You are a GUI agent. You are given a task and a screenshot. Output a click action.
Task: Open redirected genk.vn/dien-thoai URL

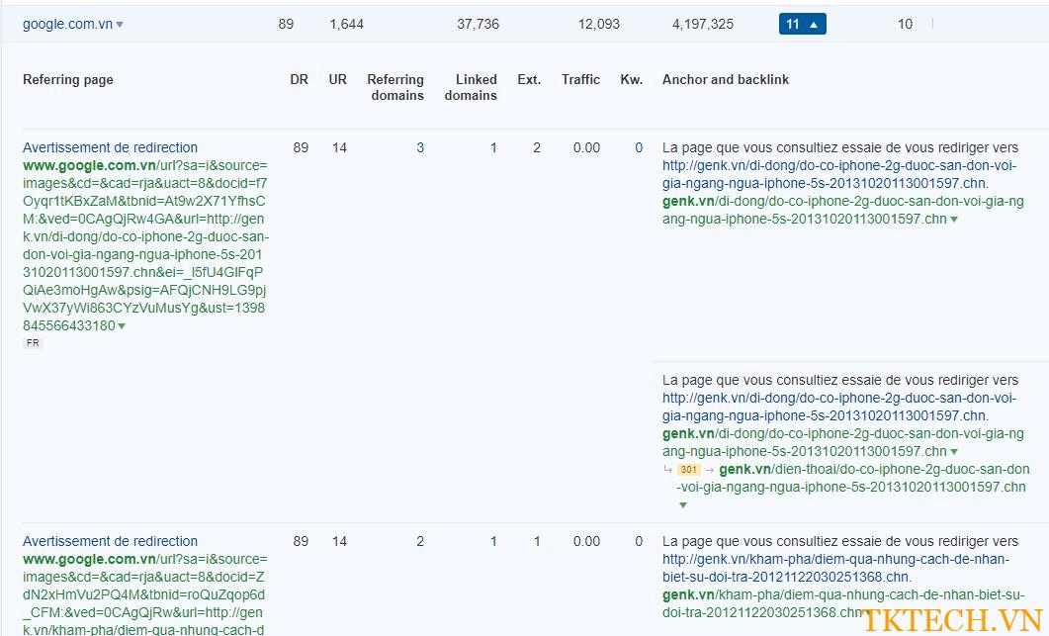point(853,478)
